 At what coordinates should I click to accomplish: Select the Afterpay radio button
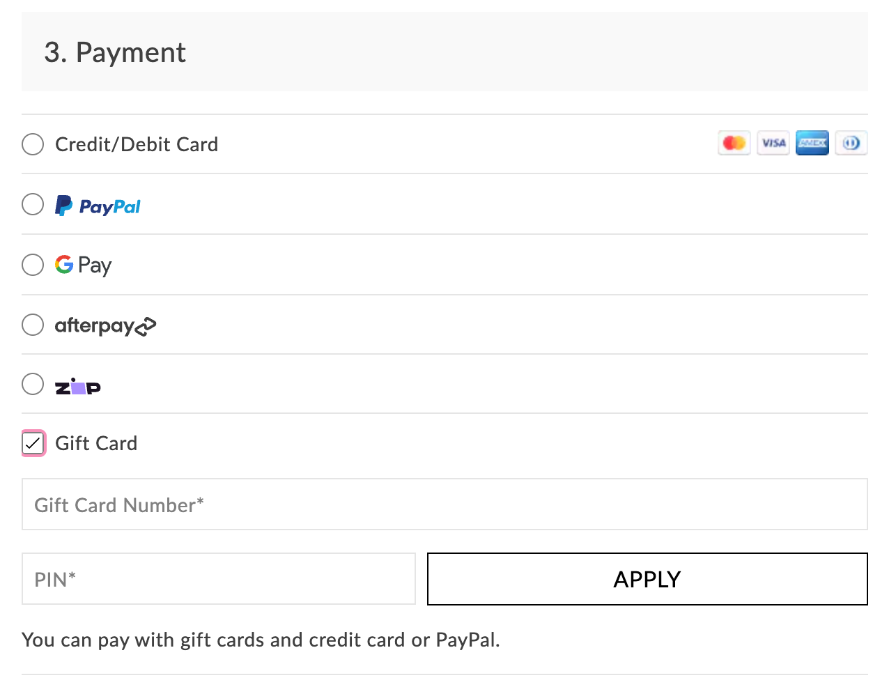tap(33, 325)
